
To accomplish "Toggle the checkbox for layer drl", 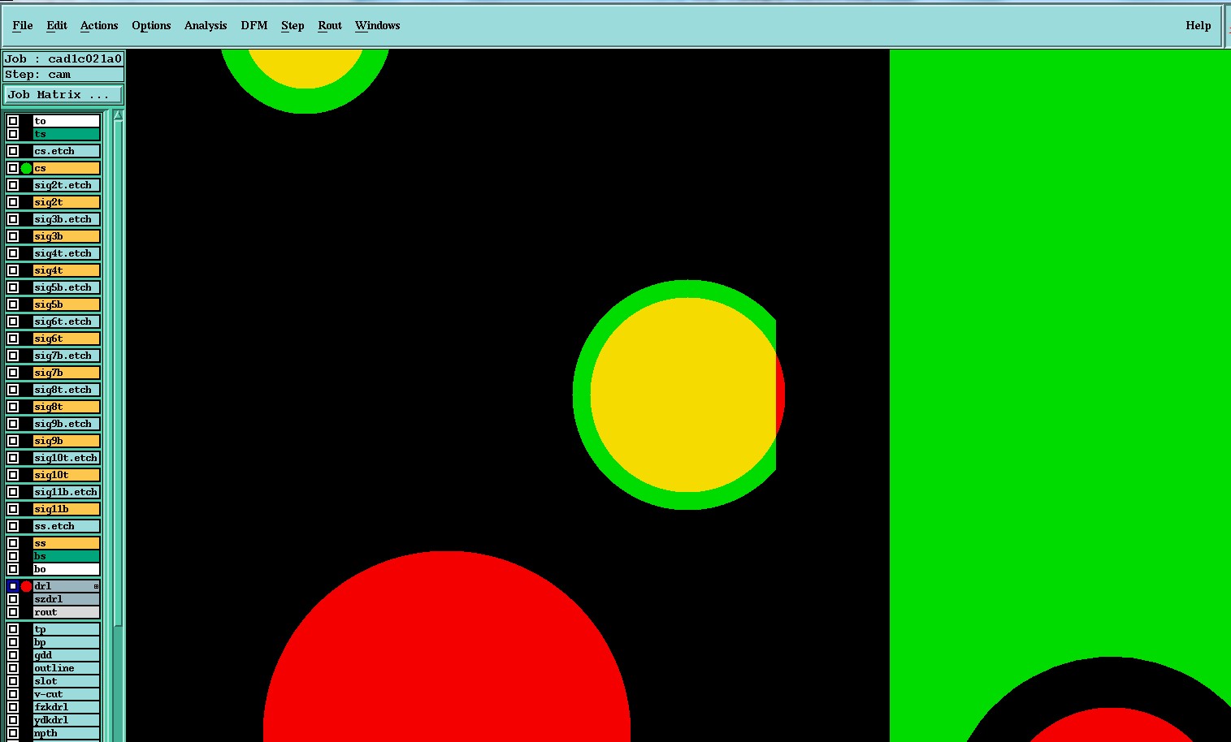I will pyautogui.click(x=13, y=586).
